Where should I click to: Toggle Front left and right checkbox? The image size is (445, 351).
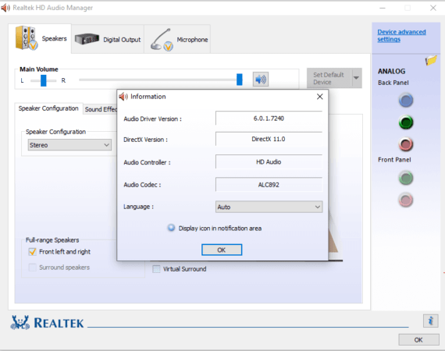pos(32,251)
